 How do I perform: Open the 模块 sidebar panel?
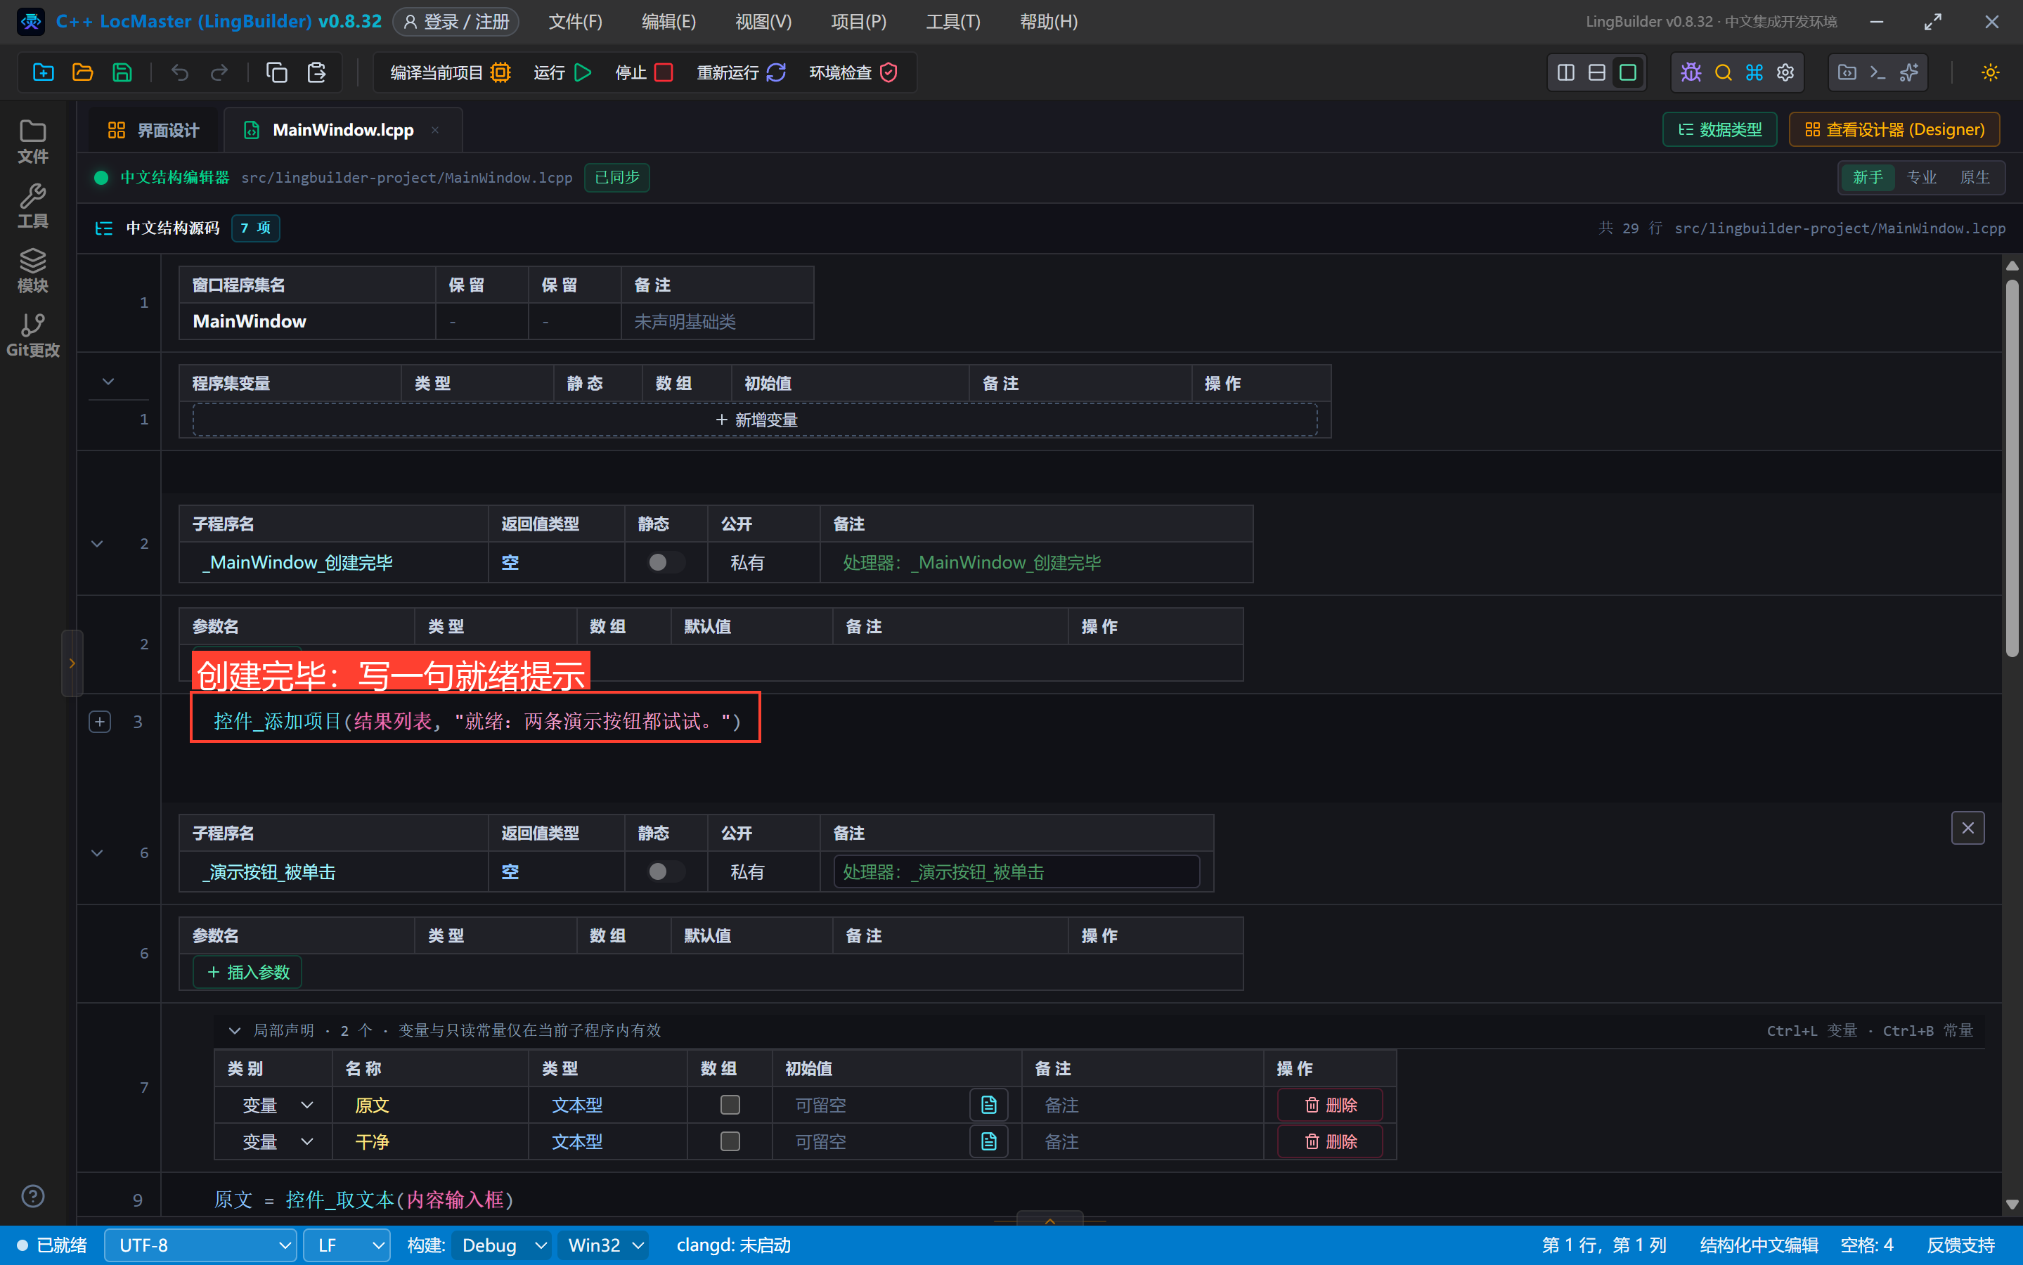pyautogui.click(x=32, y=271)
